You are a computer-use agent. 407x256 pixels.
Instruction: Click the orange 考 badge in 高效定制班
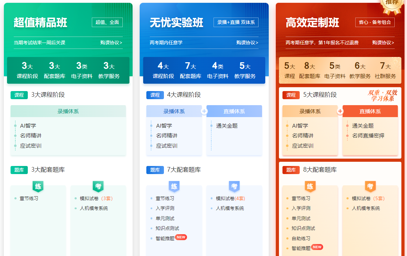point(370,186)
